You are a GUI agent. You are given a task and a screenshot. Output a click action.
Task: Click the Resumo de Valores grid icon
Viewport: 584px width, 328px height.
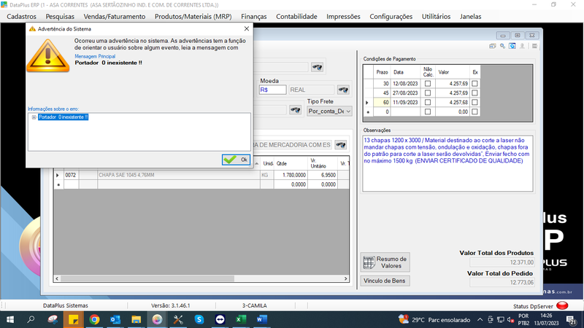(369, 262)
